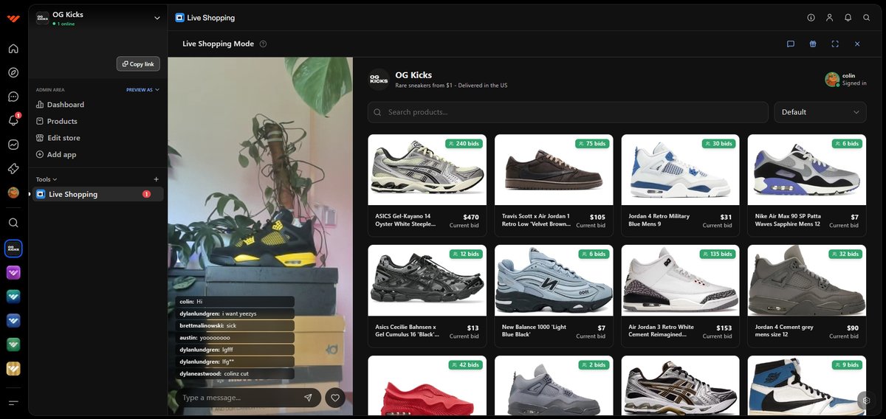Click the gift icon in Live Shopping Mode bar
This screenshot has height=419, width=886.
coord(813,44)
